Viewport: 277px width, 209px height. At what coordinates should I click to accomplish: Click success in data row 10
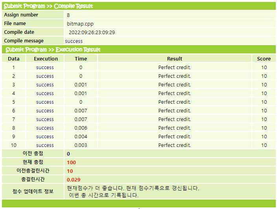pyautogui.click(x=45, y=145)
